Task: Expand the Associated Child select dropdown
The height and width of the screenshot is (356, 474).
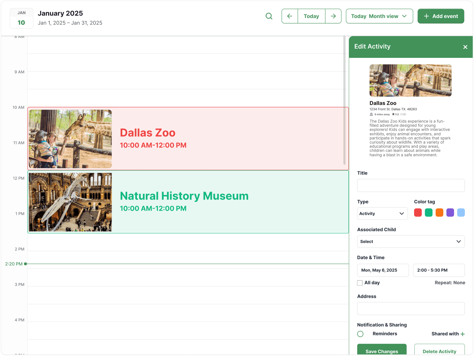Action: (411, 241)
